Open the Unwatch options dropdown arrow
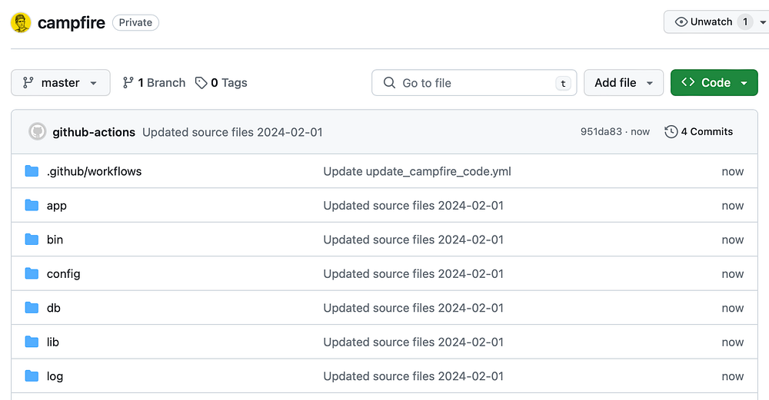This screenshot has width=769, height=400. [762, 22]
